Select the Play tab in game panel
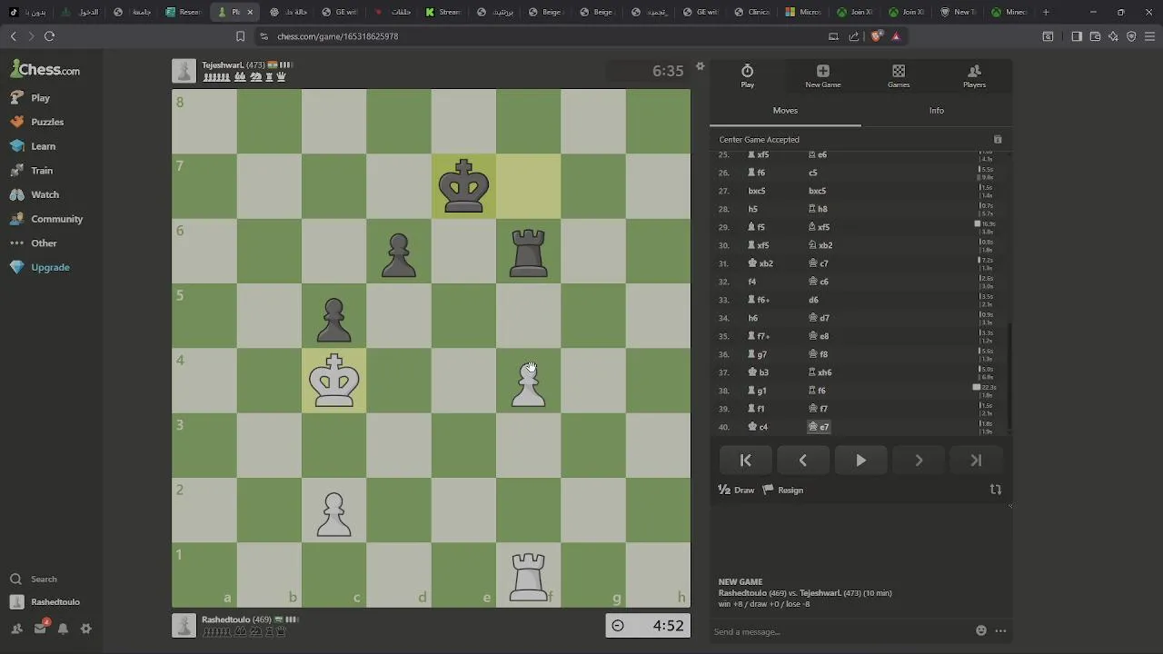 (x=747, y=76)
